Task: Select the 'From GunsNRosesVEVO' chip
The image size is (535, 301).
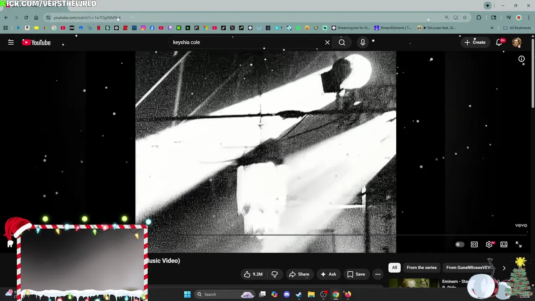Action: pyautogui.click(x=469, y=268)
